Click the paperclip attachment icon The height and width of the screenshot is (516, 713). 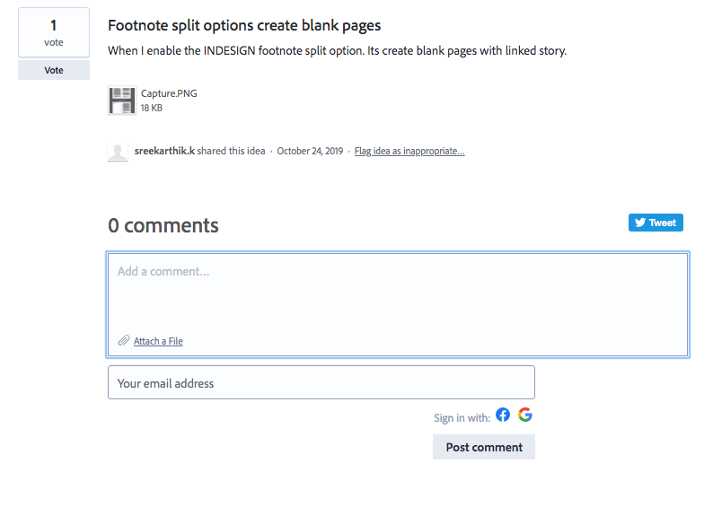[x=124, y=341]
